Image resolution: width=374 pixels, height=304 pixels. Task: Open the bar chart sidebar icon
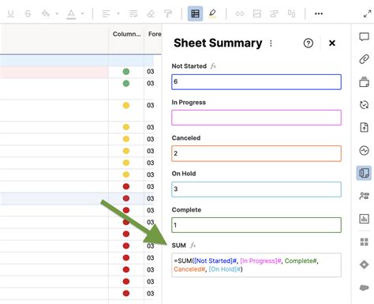coord(364,219)
